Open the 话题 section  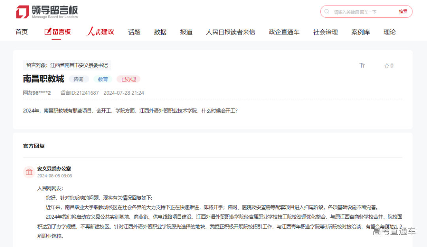134,32
